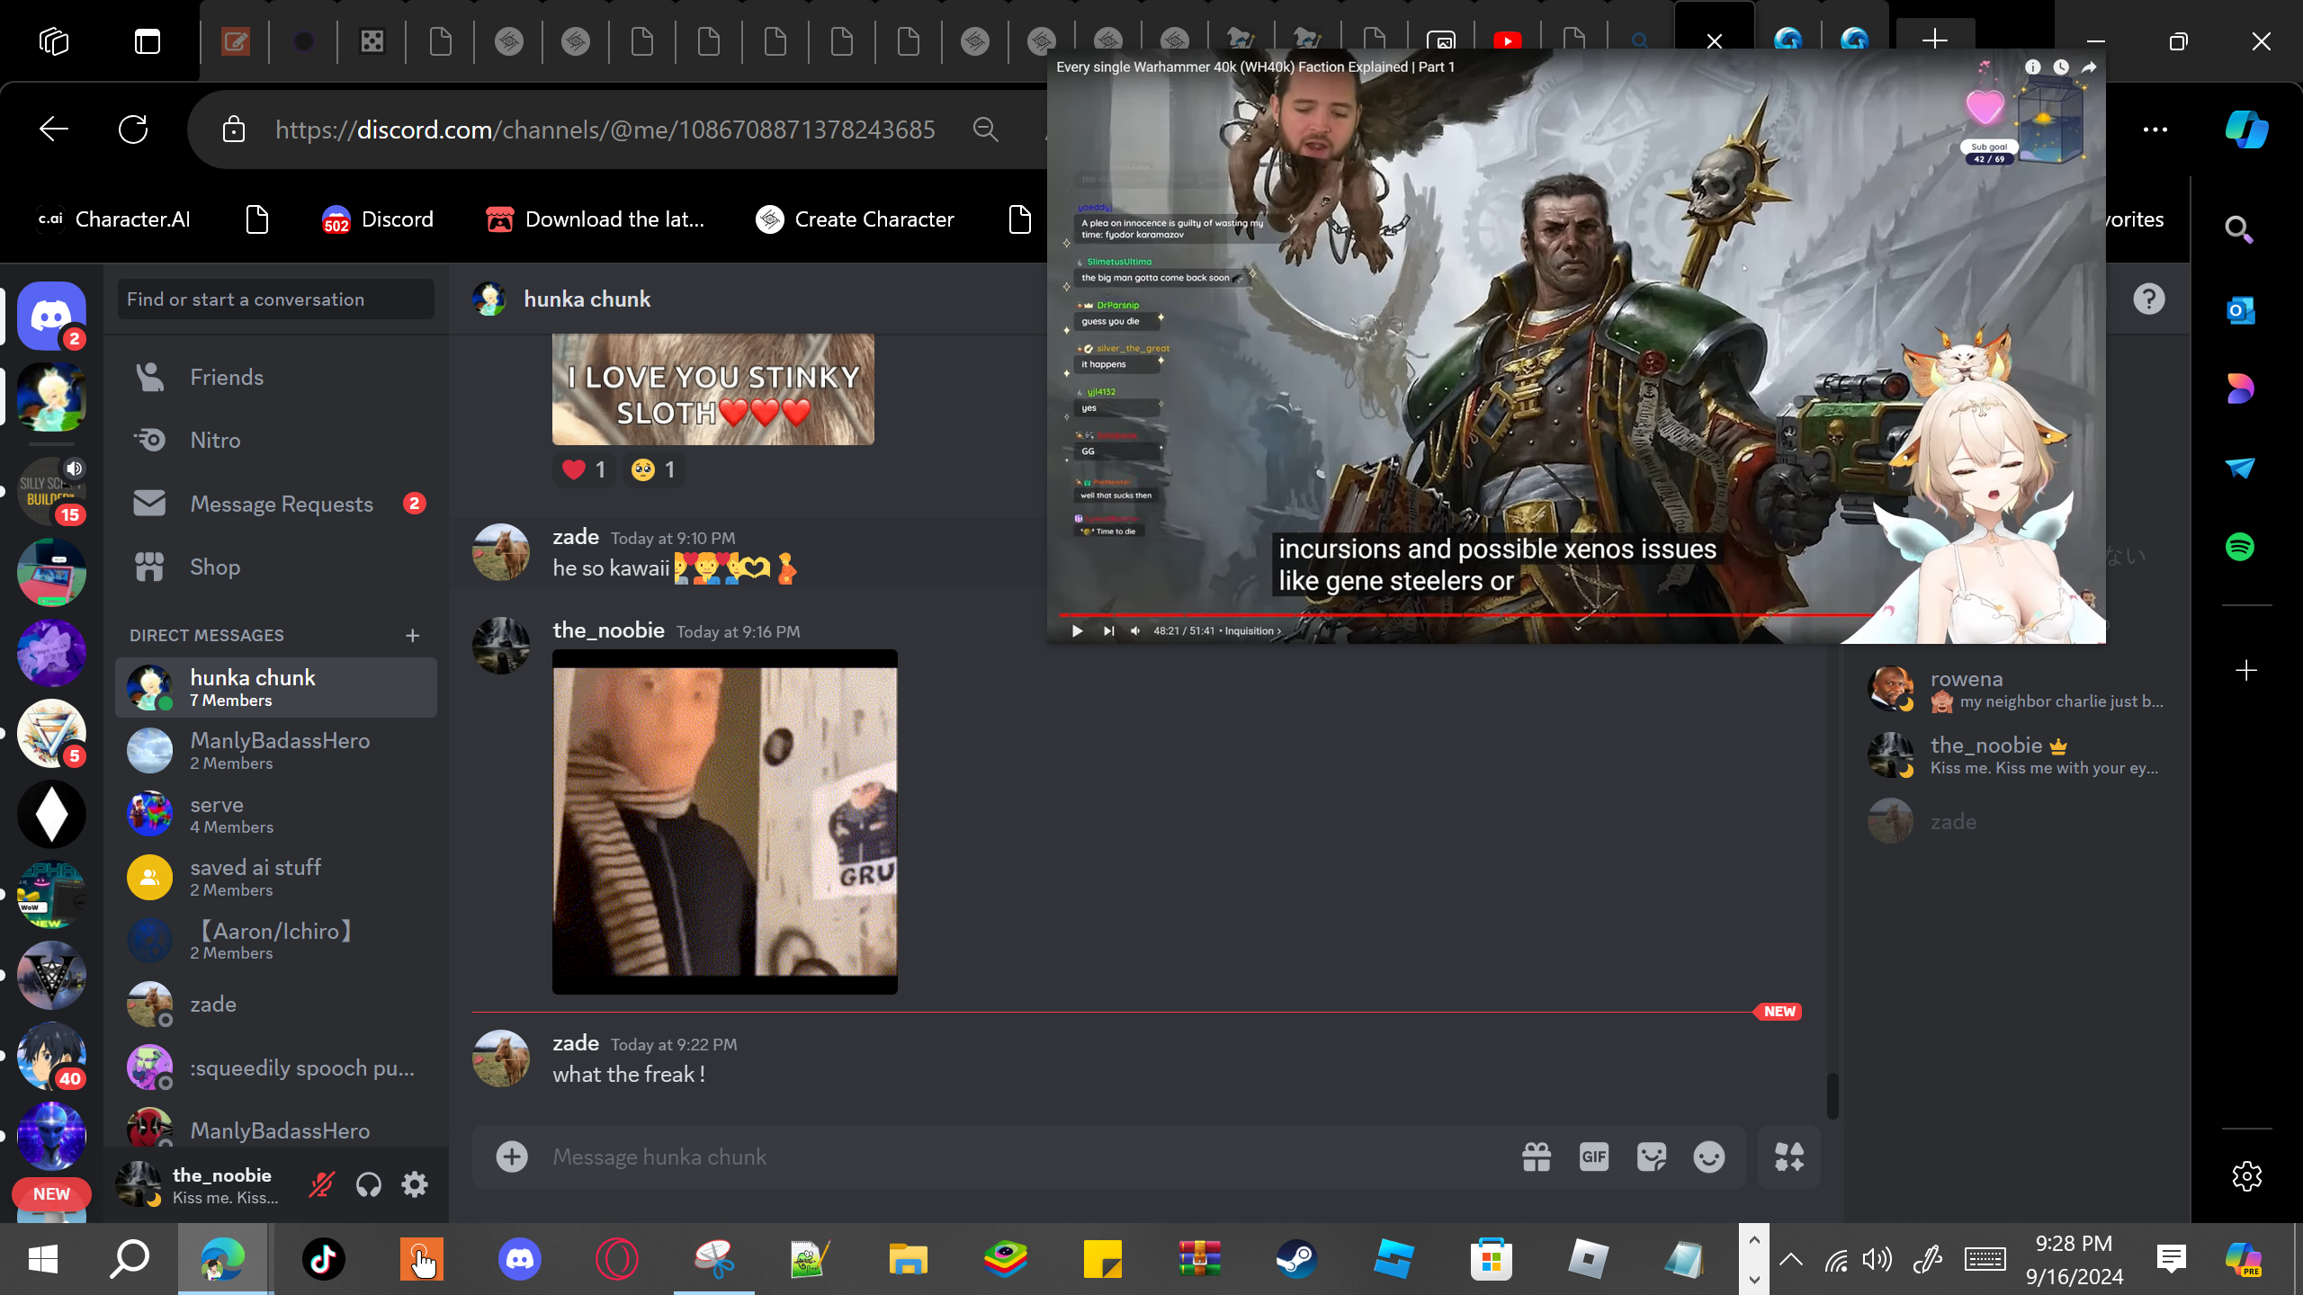2303x1295 pixels.
Task: Open a new browser tab
Action: (x=1935, y=40)
